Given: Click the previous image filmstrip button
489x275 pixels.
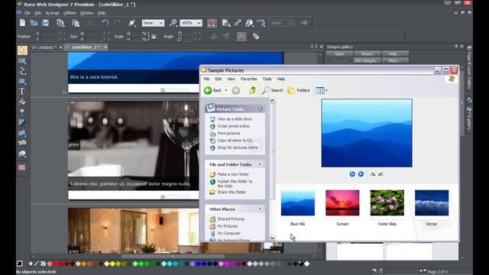Looking at the screenshot, I should pyautogui.click(x=352, y=174).
